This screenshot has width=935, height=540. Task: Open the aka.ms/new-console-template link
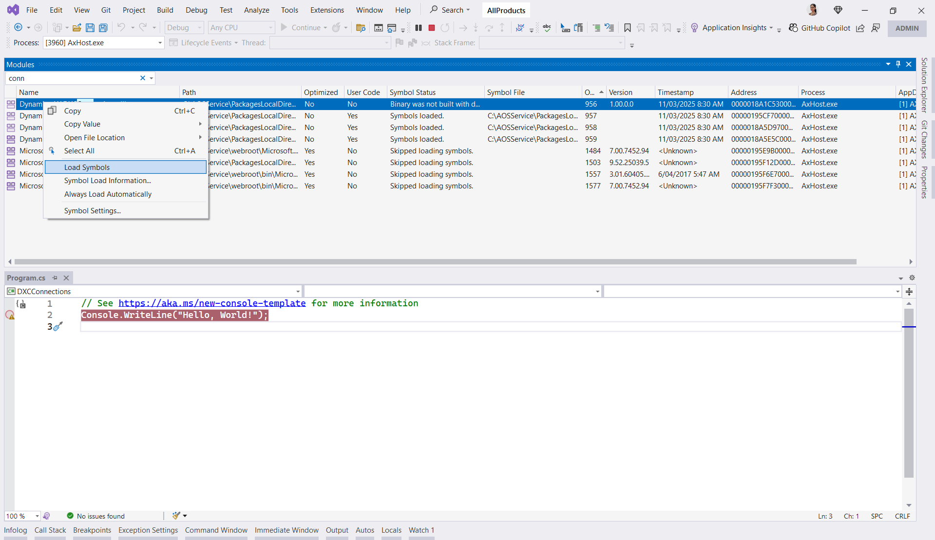(x=212, y=303)
